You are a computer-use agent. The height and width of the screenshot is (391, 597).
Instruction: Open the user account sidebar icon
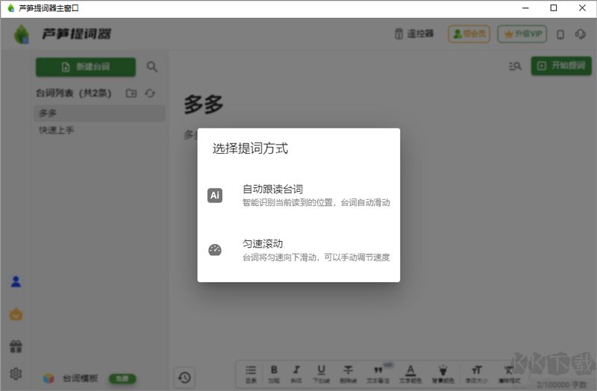pos(16,282)
